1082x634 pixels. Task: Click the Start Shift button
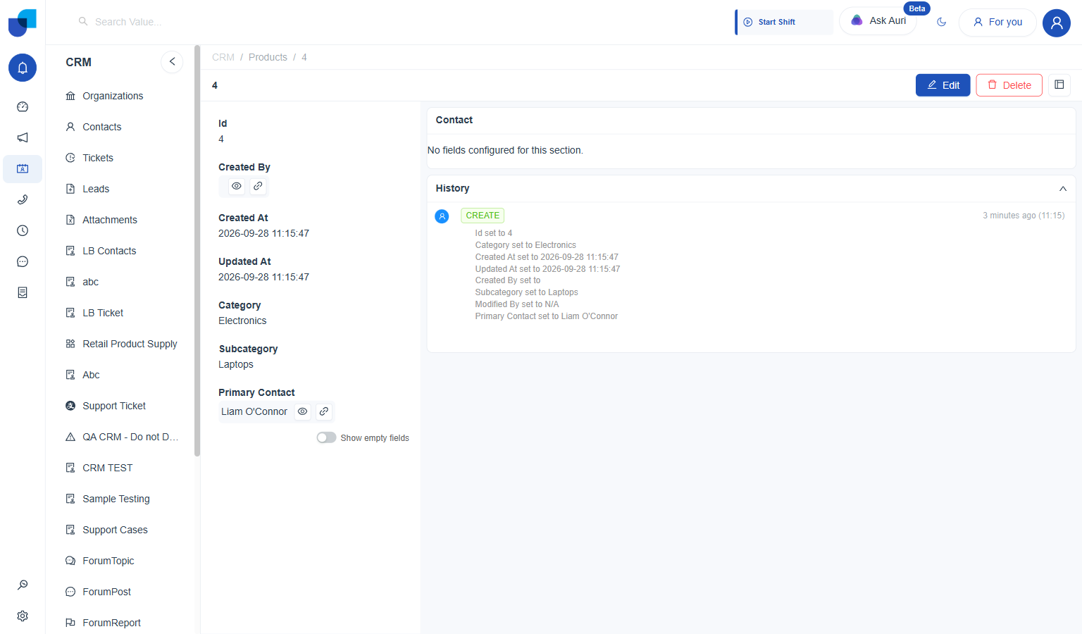[x=783, y=22]
